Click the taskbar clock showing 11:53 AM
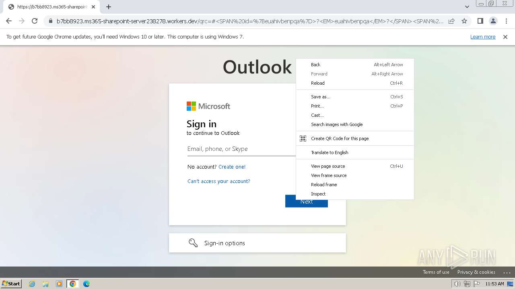Screen dimensions: 515x289 494,284
